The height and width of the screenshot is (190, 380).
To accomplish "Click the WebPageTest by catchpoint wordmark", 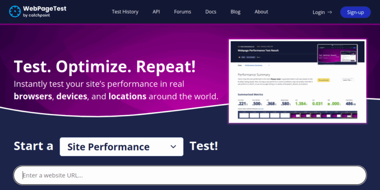I will click(x=44, y=11).
